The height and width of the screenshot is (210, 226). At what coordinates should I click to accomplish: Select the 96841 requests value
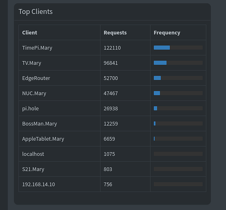[x=111, y=63]
